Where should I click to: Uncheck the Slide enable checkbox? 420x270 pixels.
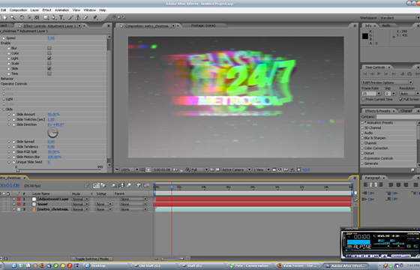(49, 68)
